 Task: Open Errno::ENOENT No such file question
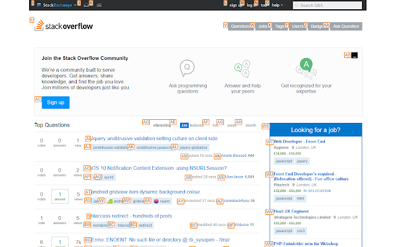click(x=161, y=240)
